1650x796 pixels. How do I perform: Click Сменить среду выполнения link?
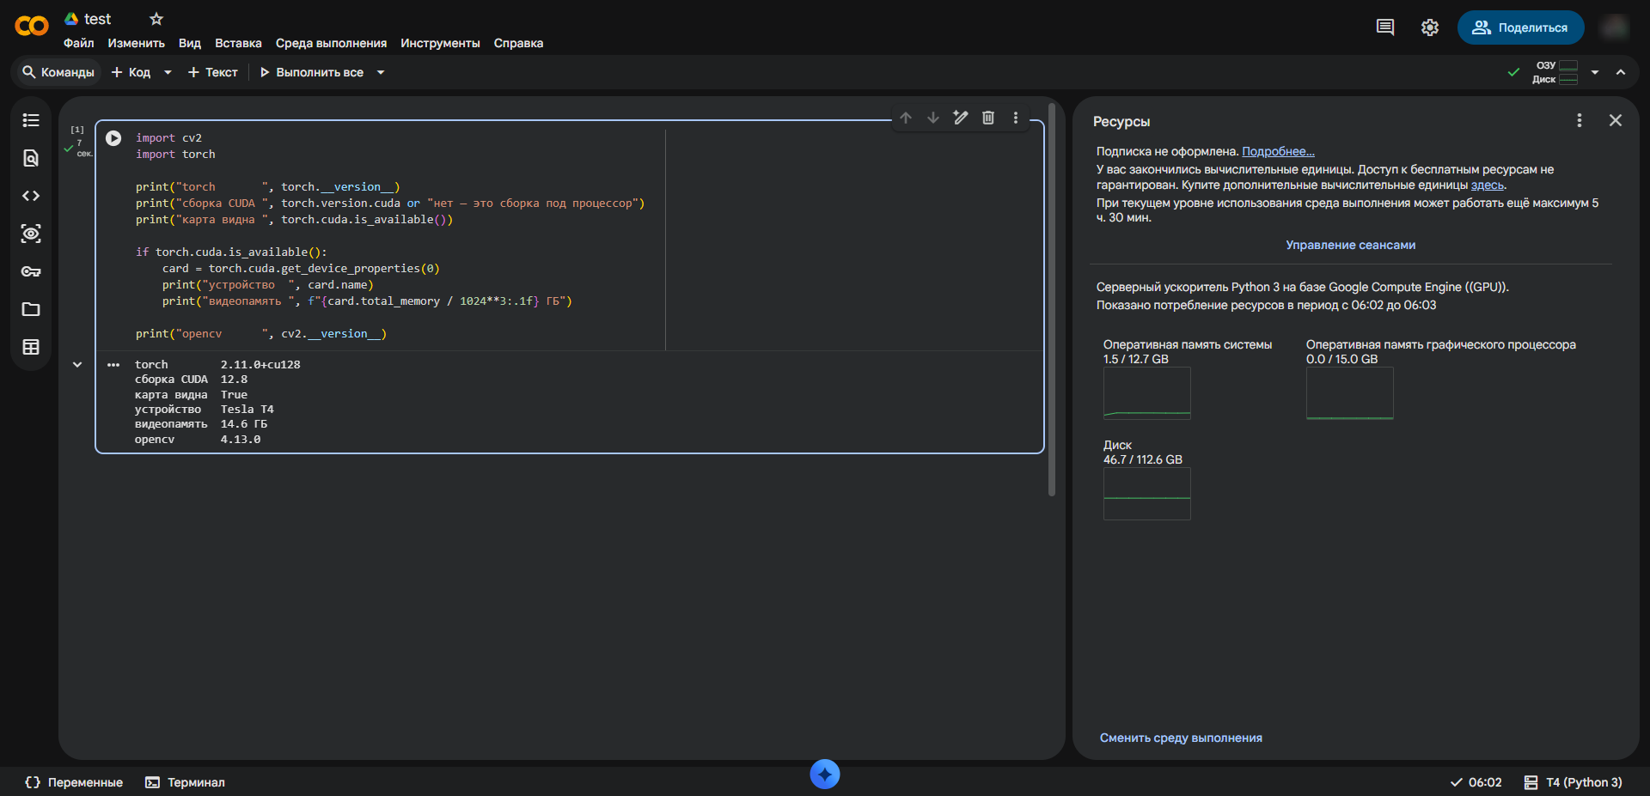[x=1181, y=738]
